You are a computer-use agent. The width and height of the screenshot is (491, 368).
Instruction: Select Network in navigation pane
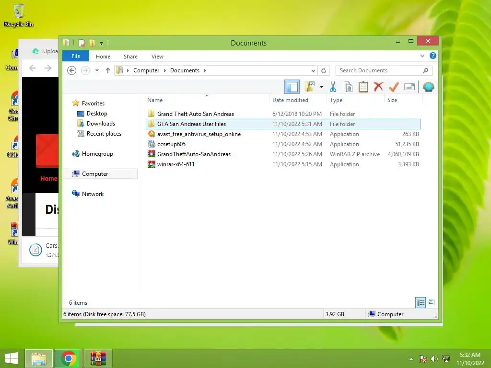point(93,194)
